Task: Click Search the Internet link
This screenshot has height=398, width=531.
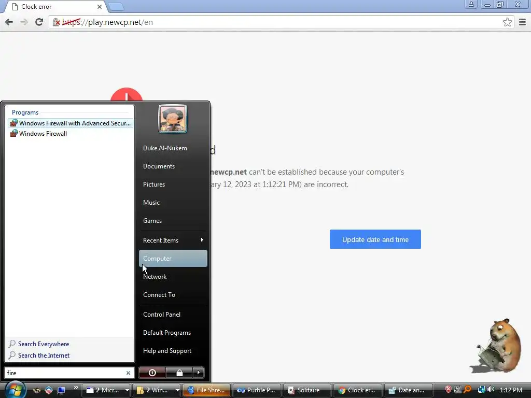Action: tap(44, 356)
